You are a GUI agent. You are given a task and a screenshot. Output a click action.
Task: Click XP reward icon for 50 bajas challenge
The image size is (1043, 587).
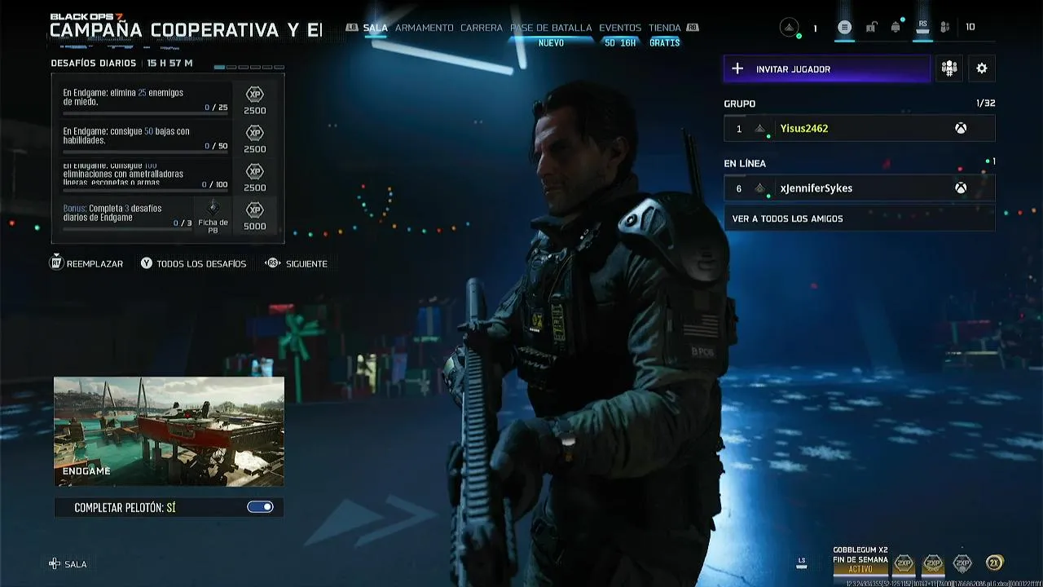pos(255,133)
